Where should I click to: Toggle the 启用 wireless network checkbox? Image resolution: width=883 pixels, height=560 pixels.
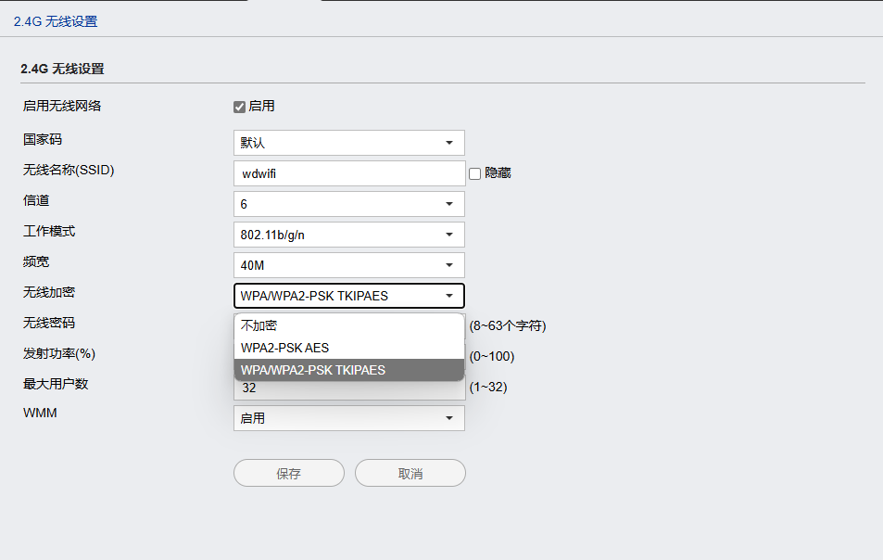click(239, 107)
